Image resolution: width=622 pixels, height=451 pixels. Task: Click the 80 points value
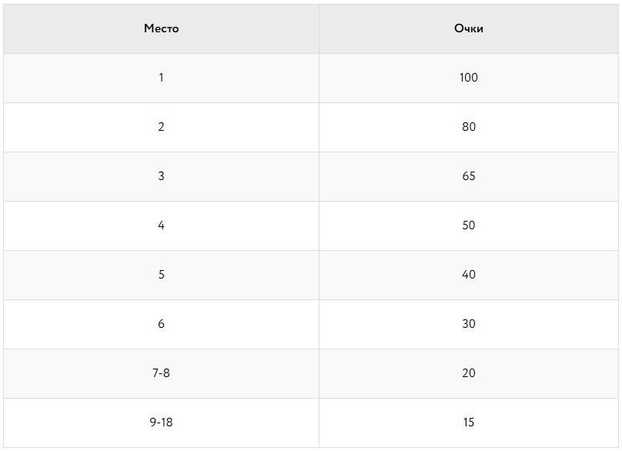(x=469, y=127)
